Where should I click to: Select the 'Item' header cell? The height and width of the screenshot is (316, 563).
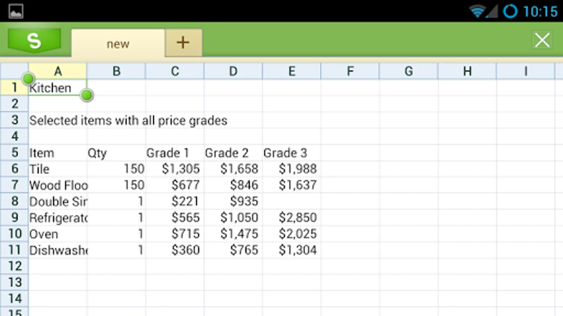point(58,153)
